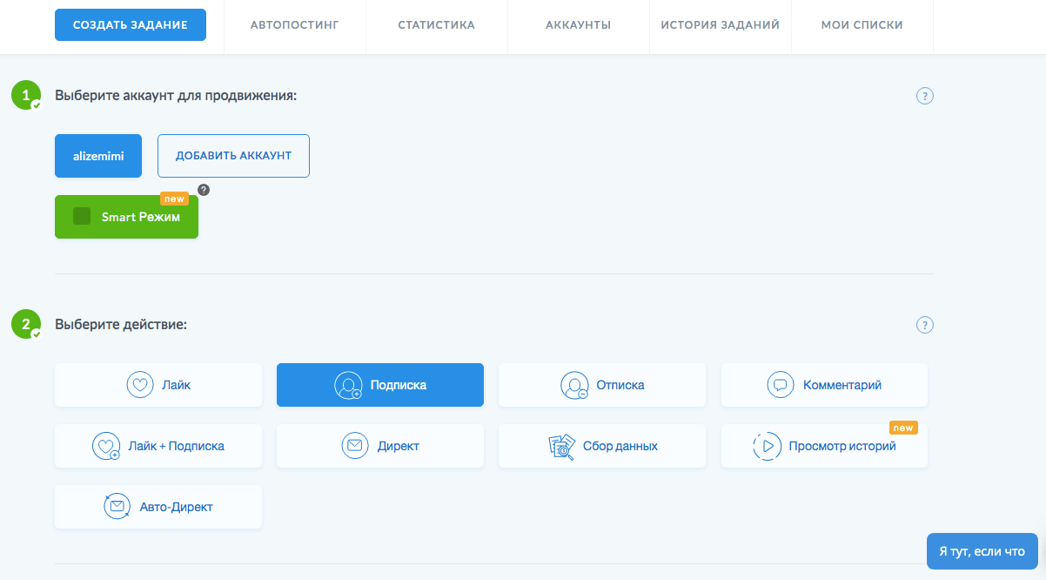
Task: Click the Сбор данных magnifier icon
Action: click(x=561, y=447)
